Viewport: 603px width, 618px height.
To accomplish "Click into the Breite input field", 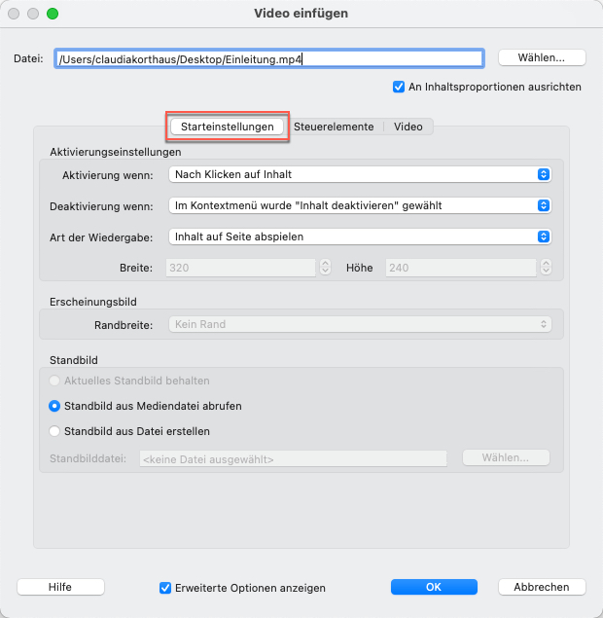I will [241, 267].
